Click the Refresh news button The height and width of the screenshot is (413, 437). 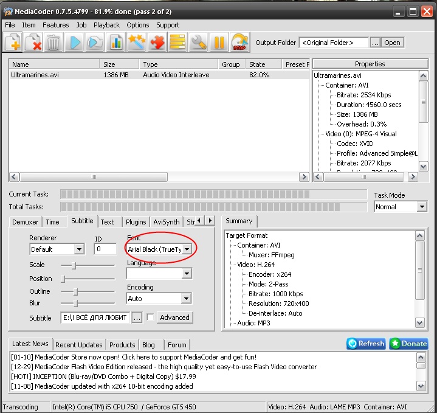366,344
